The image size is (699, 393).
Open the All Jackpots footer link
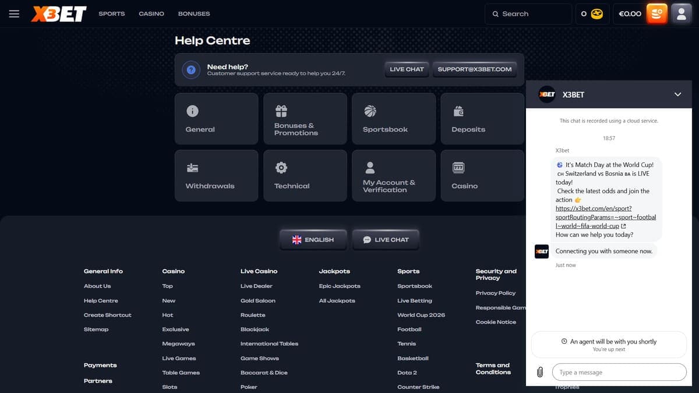[x=337, y=300]
